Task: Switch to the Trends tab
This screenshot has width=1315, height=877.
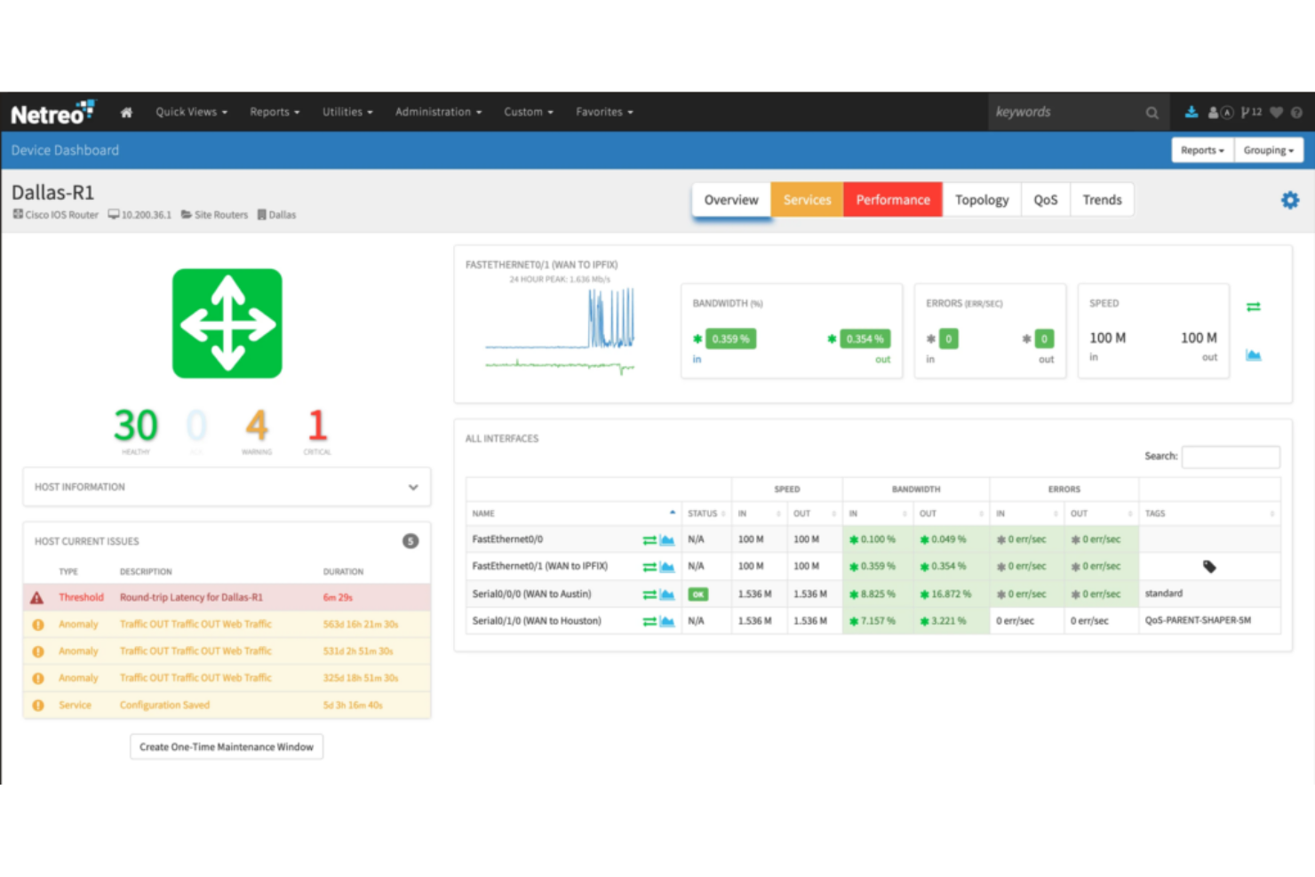Action: (x=1102, y=200)
